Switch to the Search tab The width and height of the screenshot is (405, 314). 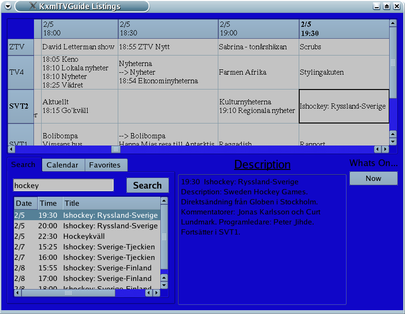[23, 165]
